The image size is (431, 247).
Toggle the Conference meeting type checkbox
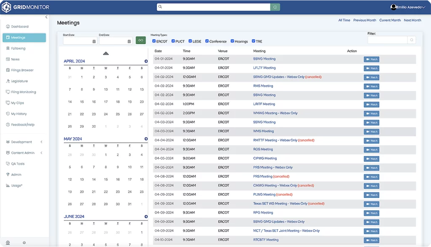pyautogui.click(x=207, y=41)
